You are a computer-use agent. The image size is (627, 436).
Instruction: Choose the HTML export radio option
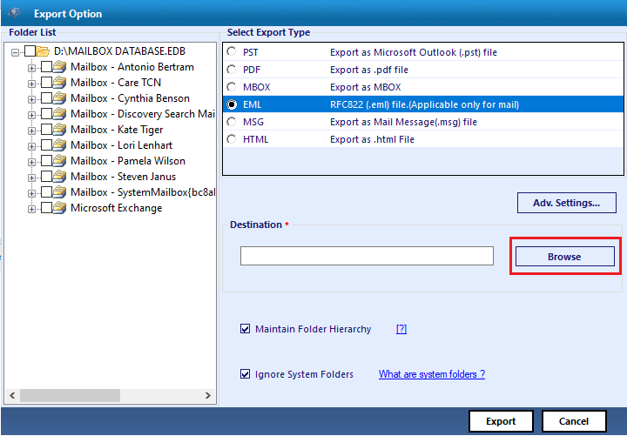[x=231, y=139]
